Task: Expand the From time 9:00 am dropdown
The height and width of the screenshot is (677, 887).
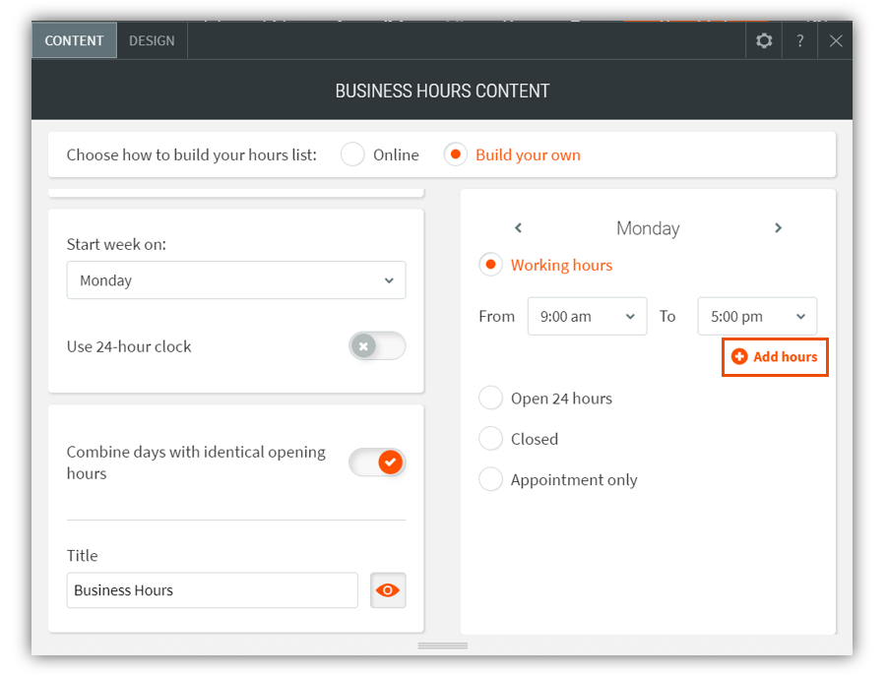Action: pyautogui.click(x=587, y=317)
